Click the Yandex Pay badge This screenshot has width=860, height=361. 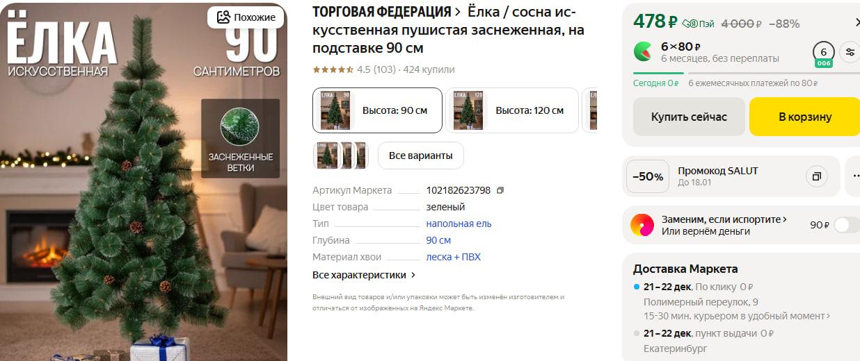pyautogui.click(x=698, y=24)
